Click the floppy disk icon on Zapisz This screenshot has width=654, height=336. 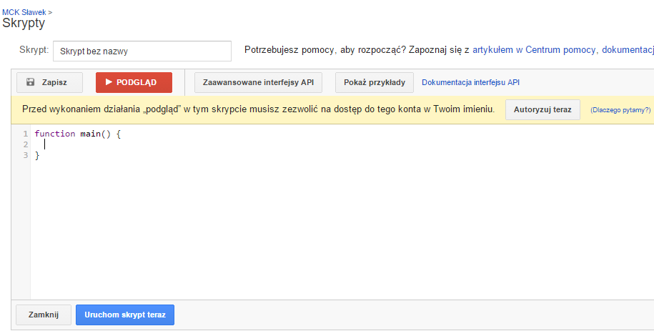(31, 82)
